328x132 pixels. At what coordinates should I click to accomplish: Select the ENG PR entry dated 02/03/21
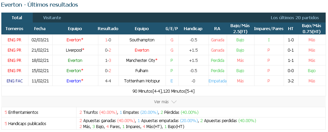coord(15,40)
